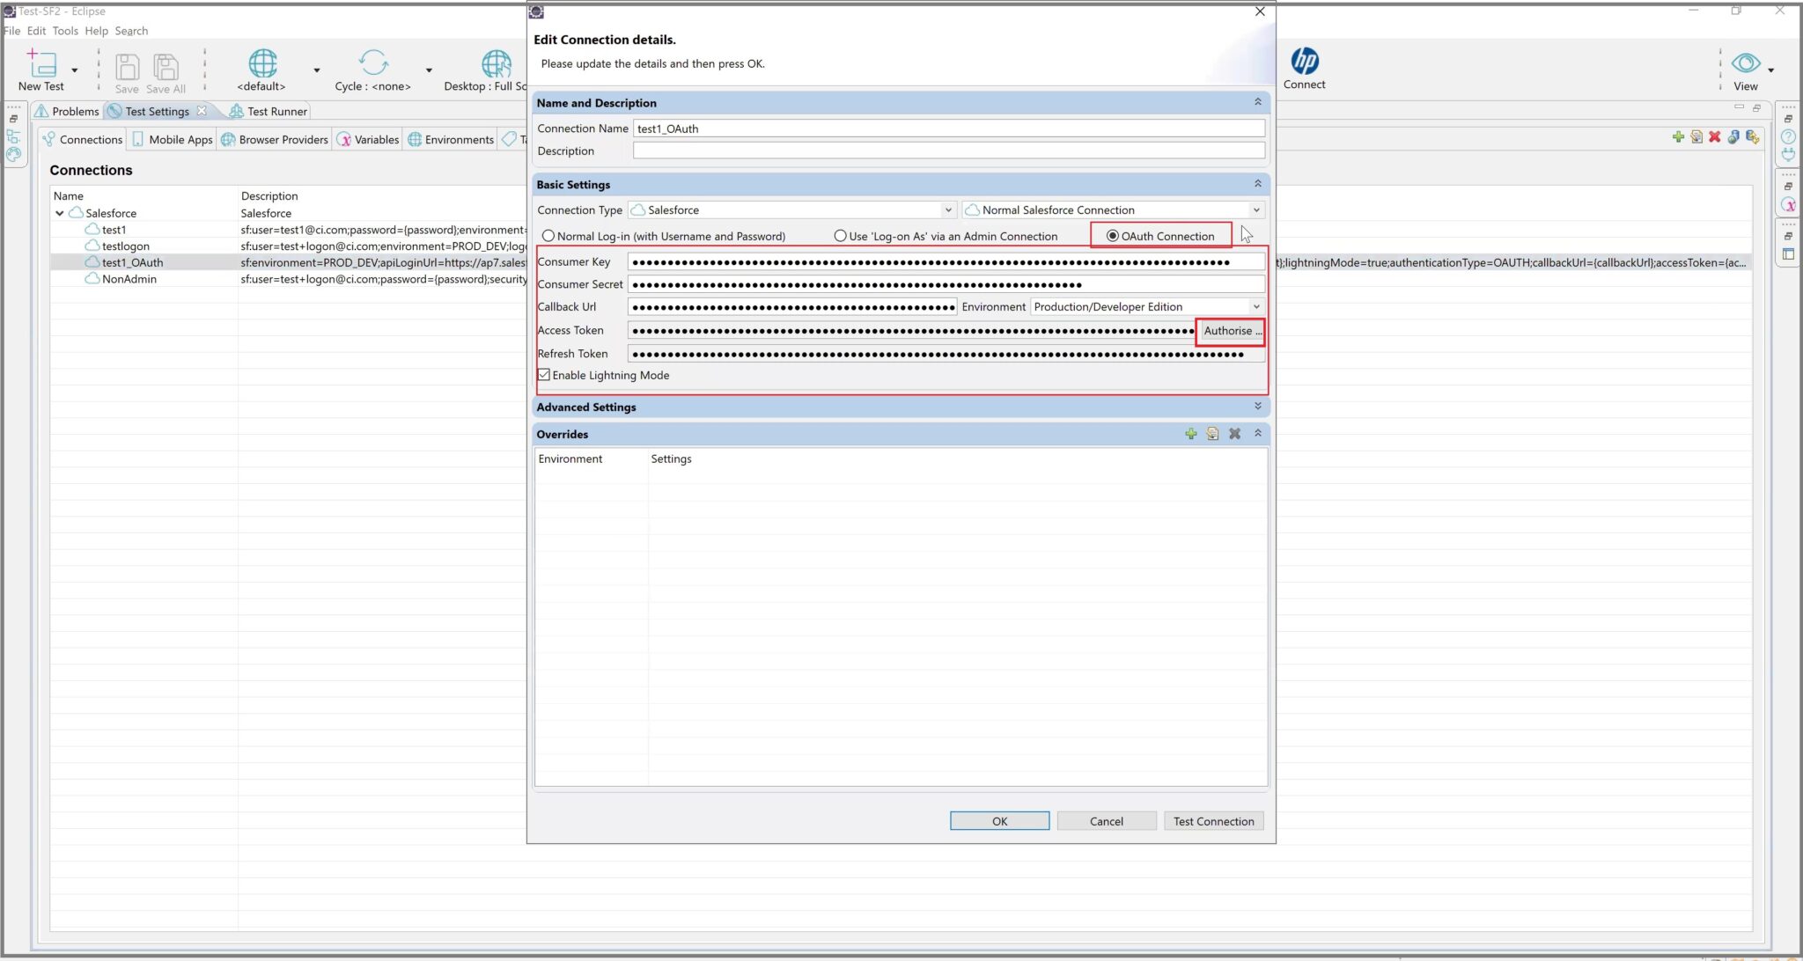Remove override using gray X in Overrides header
This screenshot has width=1803, height=961.
1235,434
